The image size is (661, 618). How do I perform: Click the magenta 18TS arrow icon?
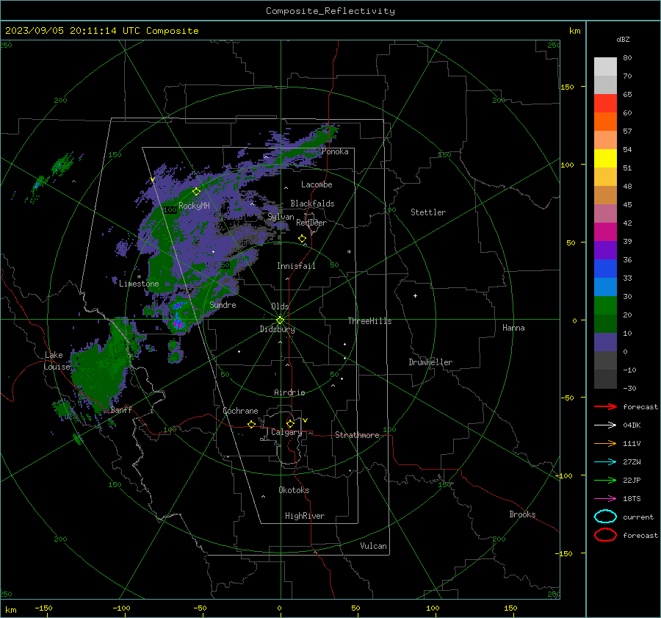pos(605,499)
